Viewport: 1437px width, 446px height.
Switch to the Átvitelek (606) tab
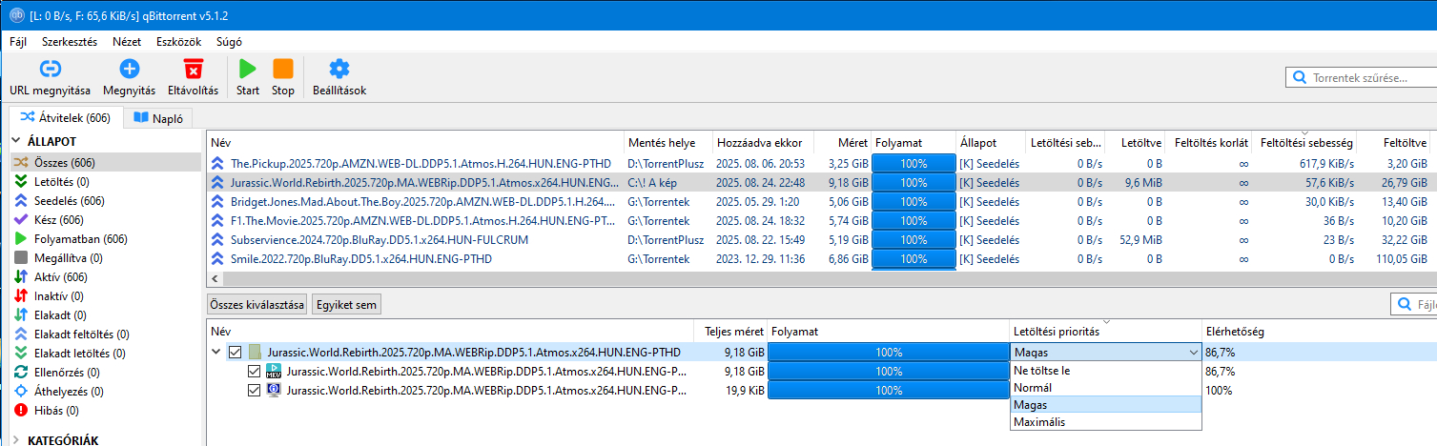(66, 118)
